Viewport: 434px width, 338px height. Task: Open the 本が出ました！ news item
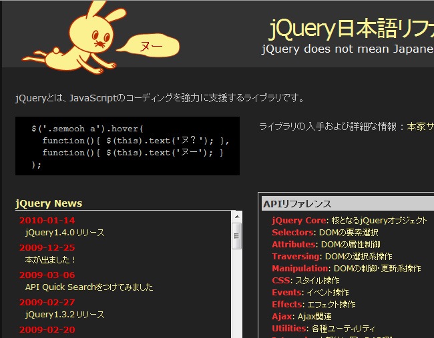tap(50, 260)
